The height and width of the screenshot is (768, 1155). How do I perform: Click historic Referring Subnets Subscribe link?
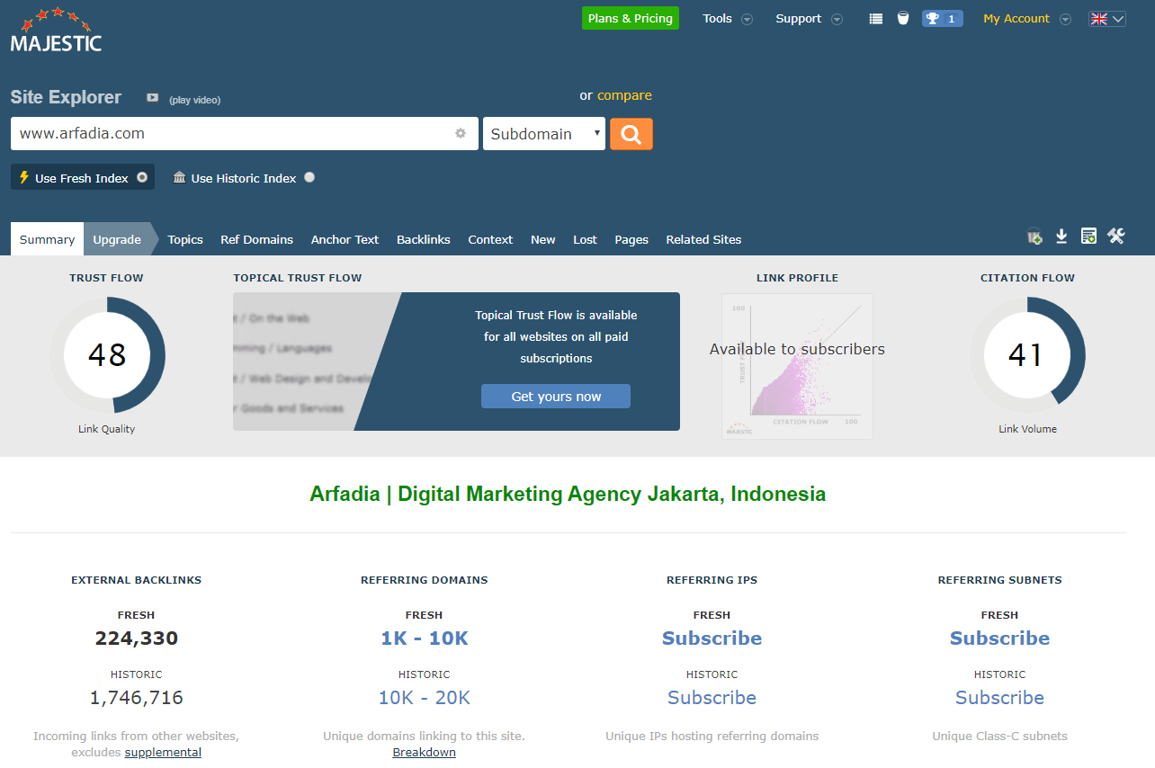point(999,698)
